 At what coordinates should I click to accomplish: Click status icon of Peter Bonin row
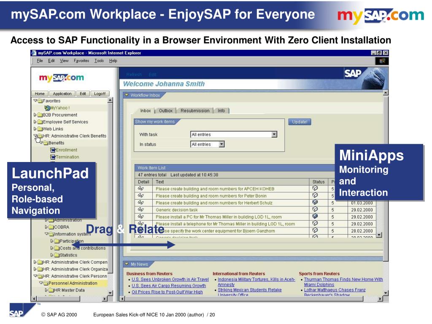(315, 195)
